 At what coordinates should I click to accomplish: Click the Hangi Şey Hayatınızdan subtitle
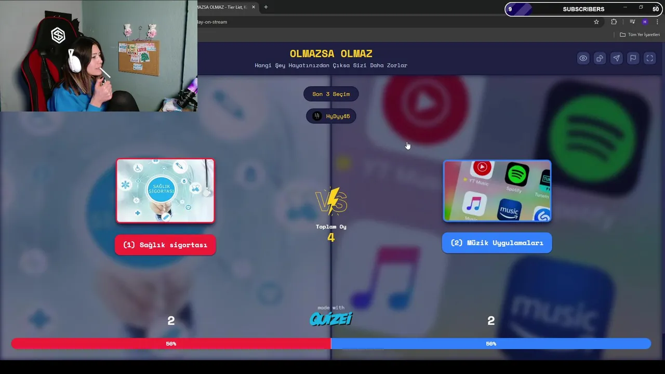click(x=331, y=65)
